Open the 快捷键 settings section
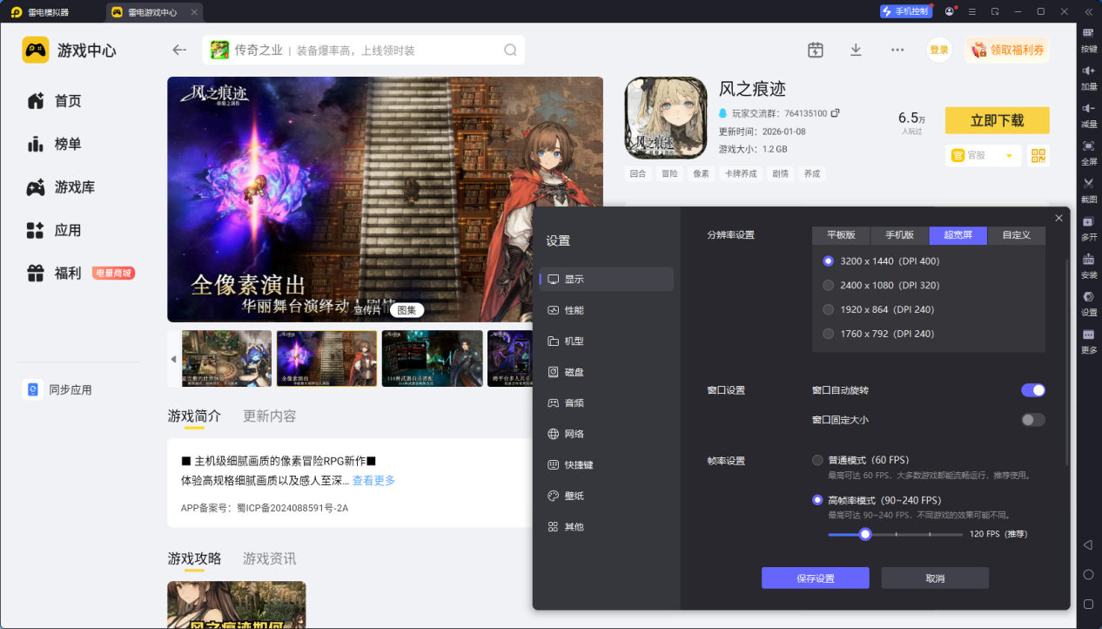 (x=607, y=465)
